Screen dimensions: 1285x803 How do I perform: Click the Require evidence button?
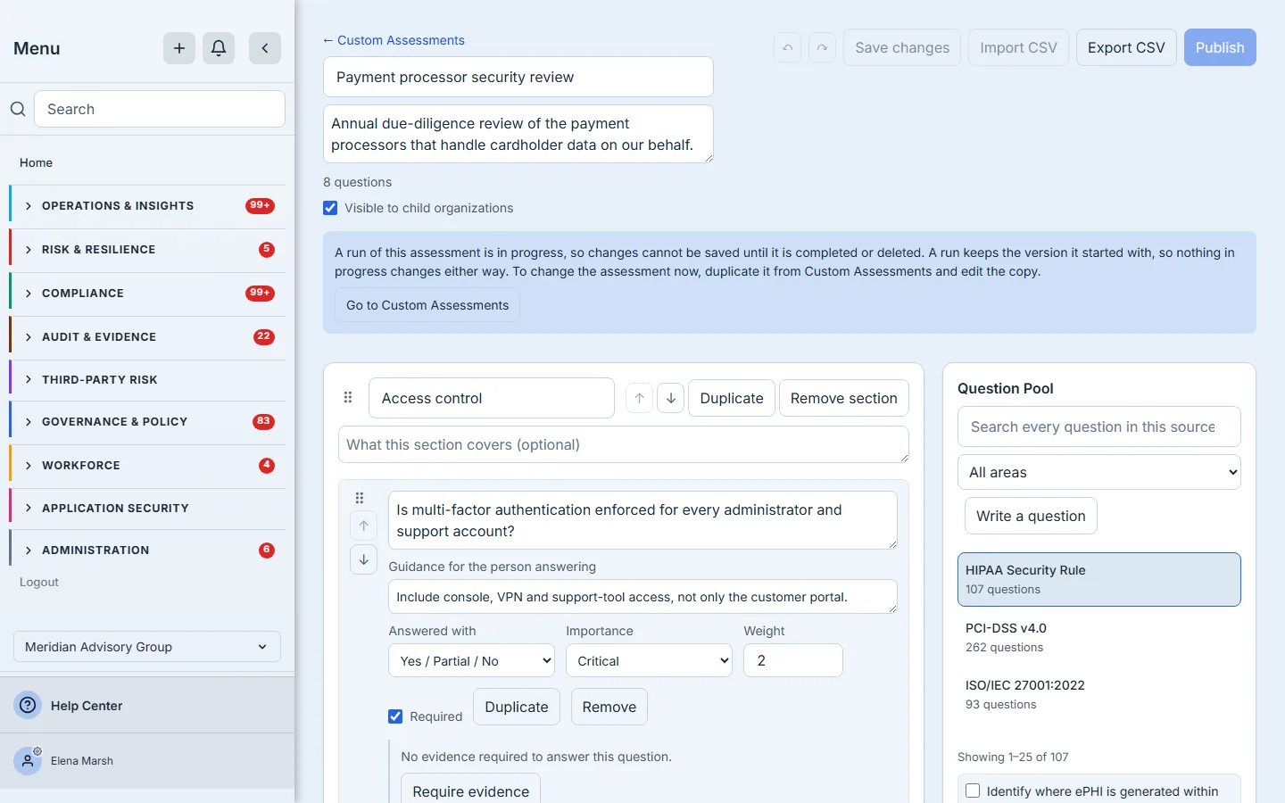tap(471, 791)
